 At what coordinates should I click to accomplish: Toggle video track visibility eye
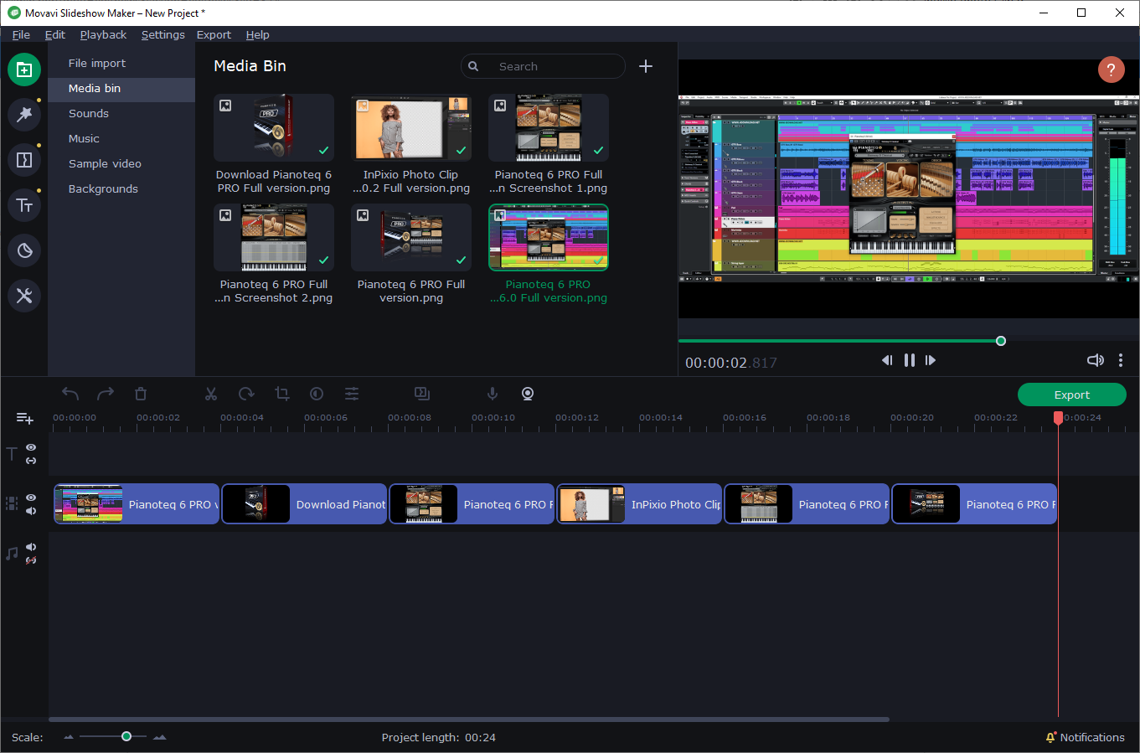coord(31,498)
